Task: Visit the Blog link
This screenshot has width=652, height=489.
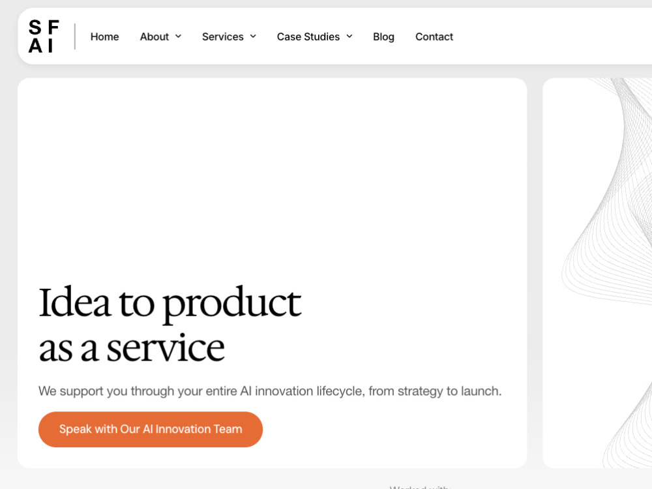Action: click(383, 37)
